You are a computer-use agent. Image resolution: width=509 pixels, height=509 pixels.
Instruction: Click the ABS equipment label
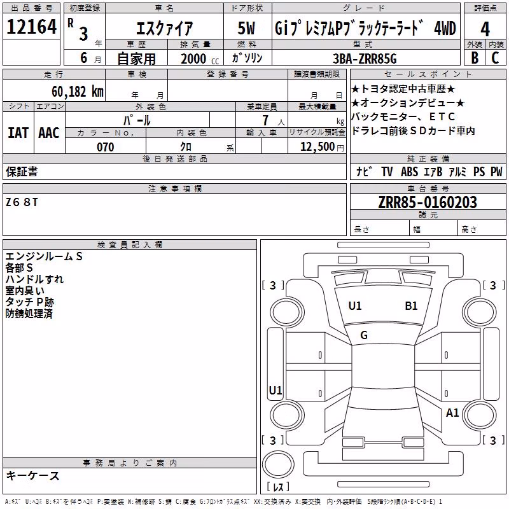tap(409, 171)
